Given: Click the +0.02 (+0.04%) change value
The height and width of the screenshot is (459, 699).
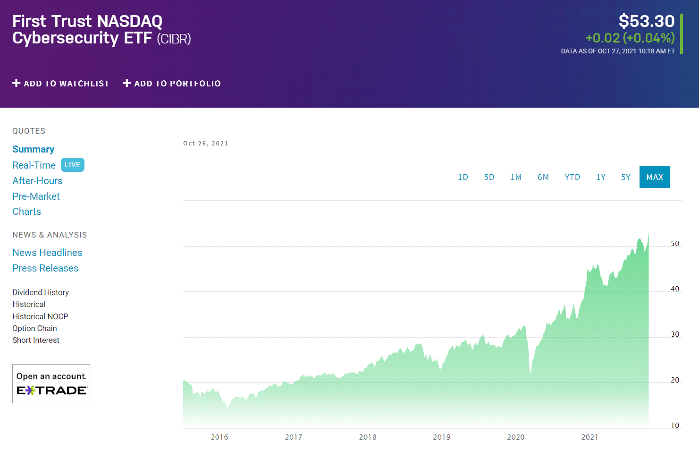Looking at the screenshot, I should point(630,38).
